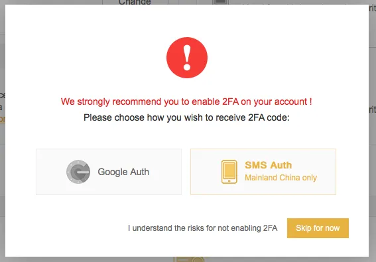Click the 'Google Auth' label text
The height and width of the screenshot is (262, 376).
click(123, 172)
